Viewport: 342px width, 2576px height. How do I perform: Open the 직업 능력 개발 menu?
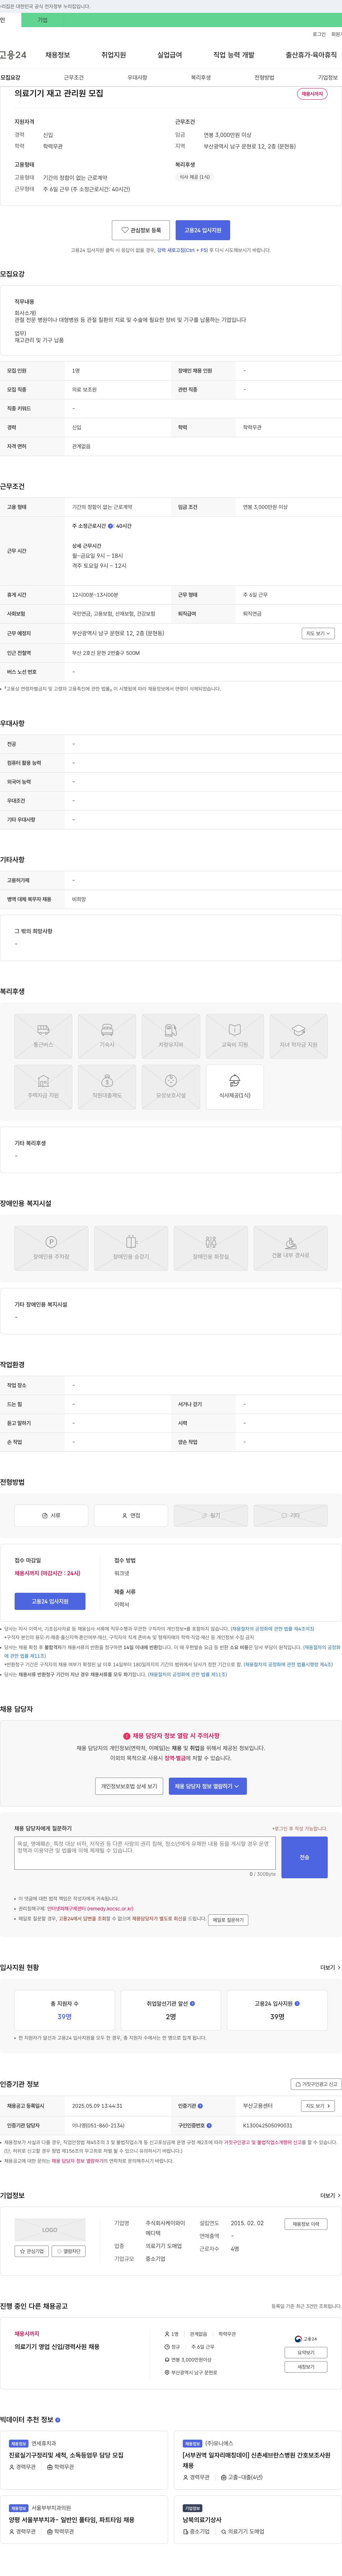point(233,55)
